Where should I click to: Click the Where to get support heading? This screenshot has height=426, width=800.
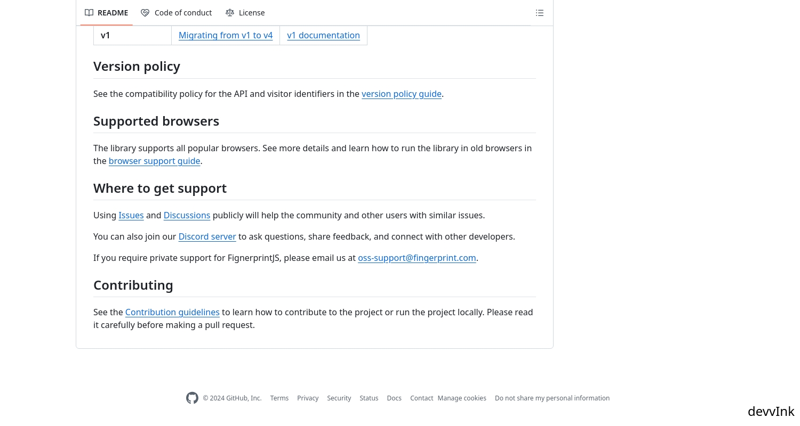[x=160, y=188]
